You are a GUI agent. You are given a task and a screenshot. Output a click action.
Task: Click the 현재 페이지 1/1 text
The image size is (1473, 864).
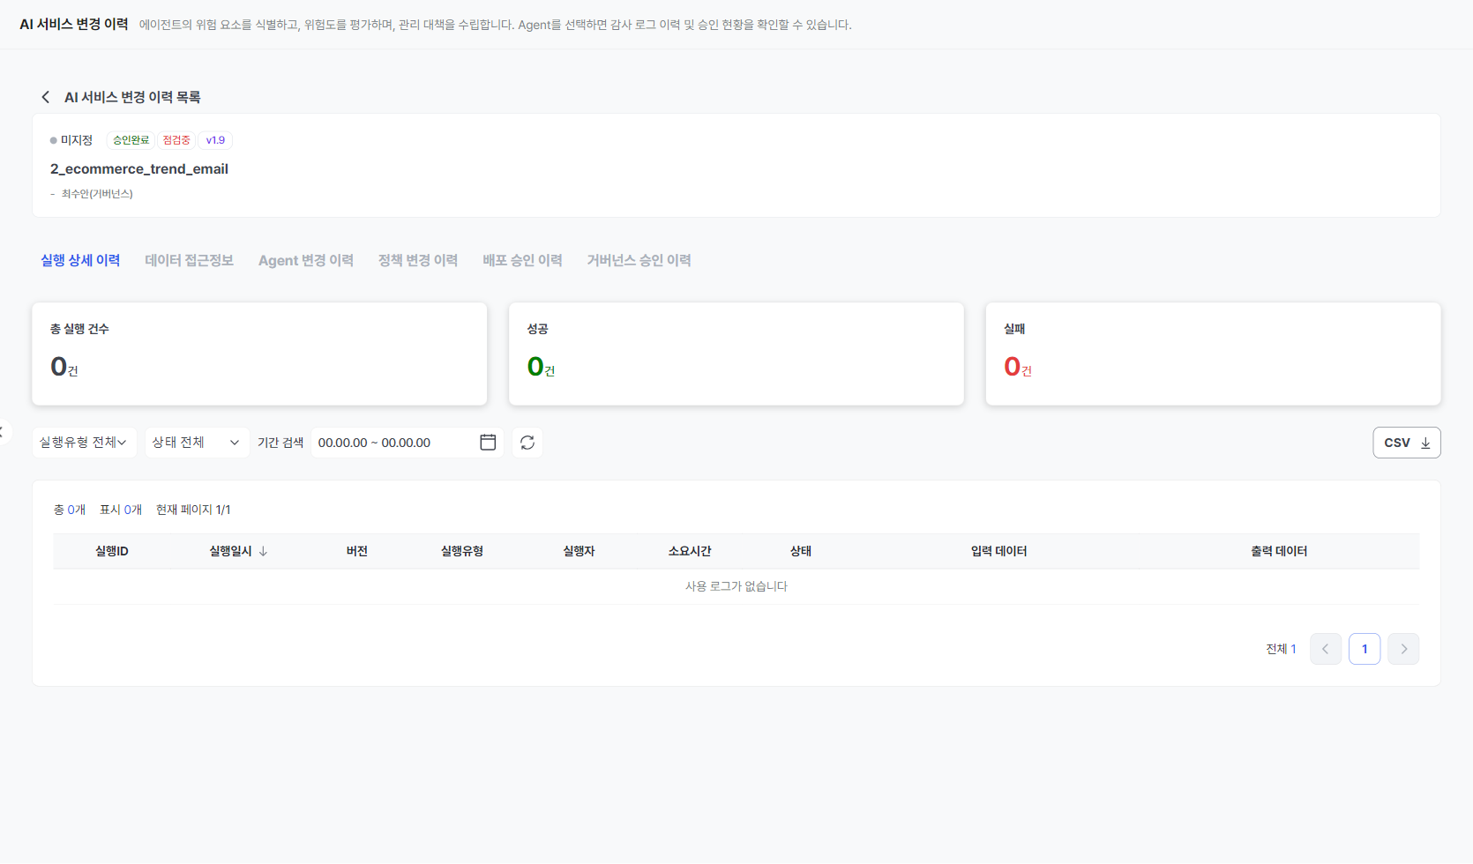click(x=193, y=510)
